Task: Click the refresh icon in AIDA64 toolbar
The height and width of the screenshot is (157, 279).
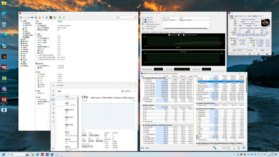Action: point(21,17)
